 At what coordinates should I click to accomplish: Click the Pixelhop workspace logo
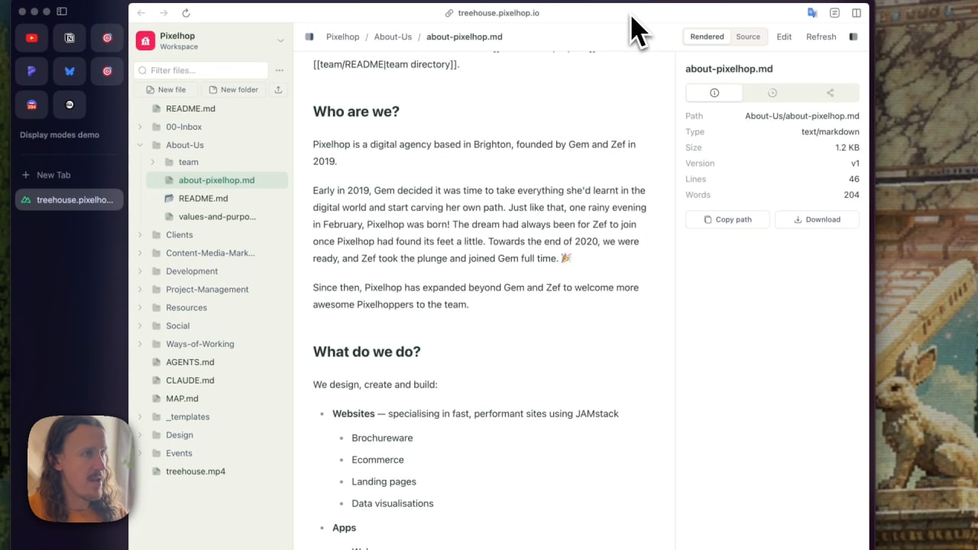145,40
